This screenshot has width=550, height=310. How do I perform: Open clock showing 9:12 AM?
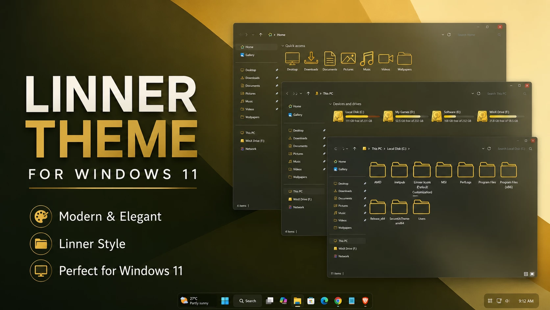coord(526,301)
